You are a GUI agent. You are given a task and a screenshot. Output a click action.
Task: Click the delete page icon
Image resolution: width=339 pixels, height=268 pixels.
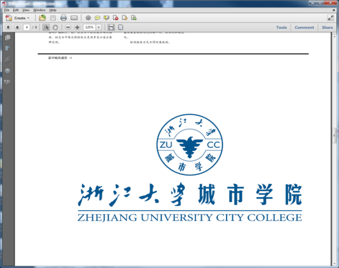116,18
